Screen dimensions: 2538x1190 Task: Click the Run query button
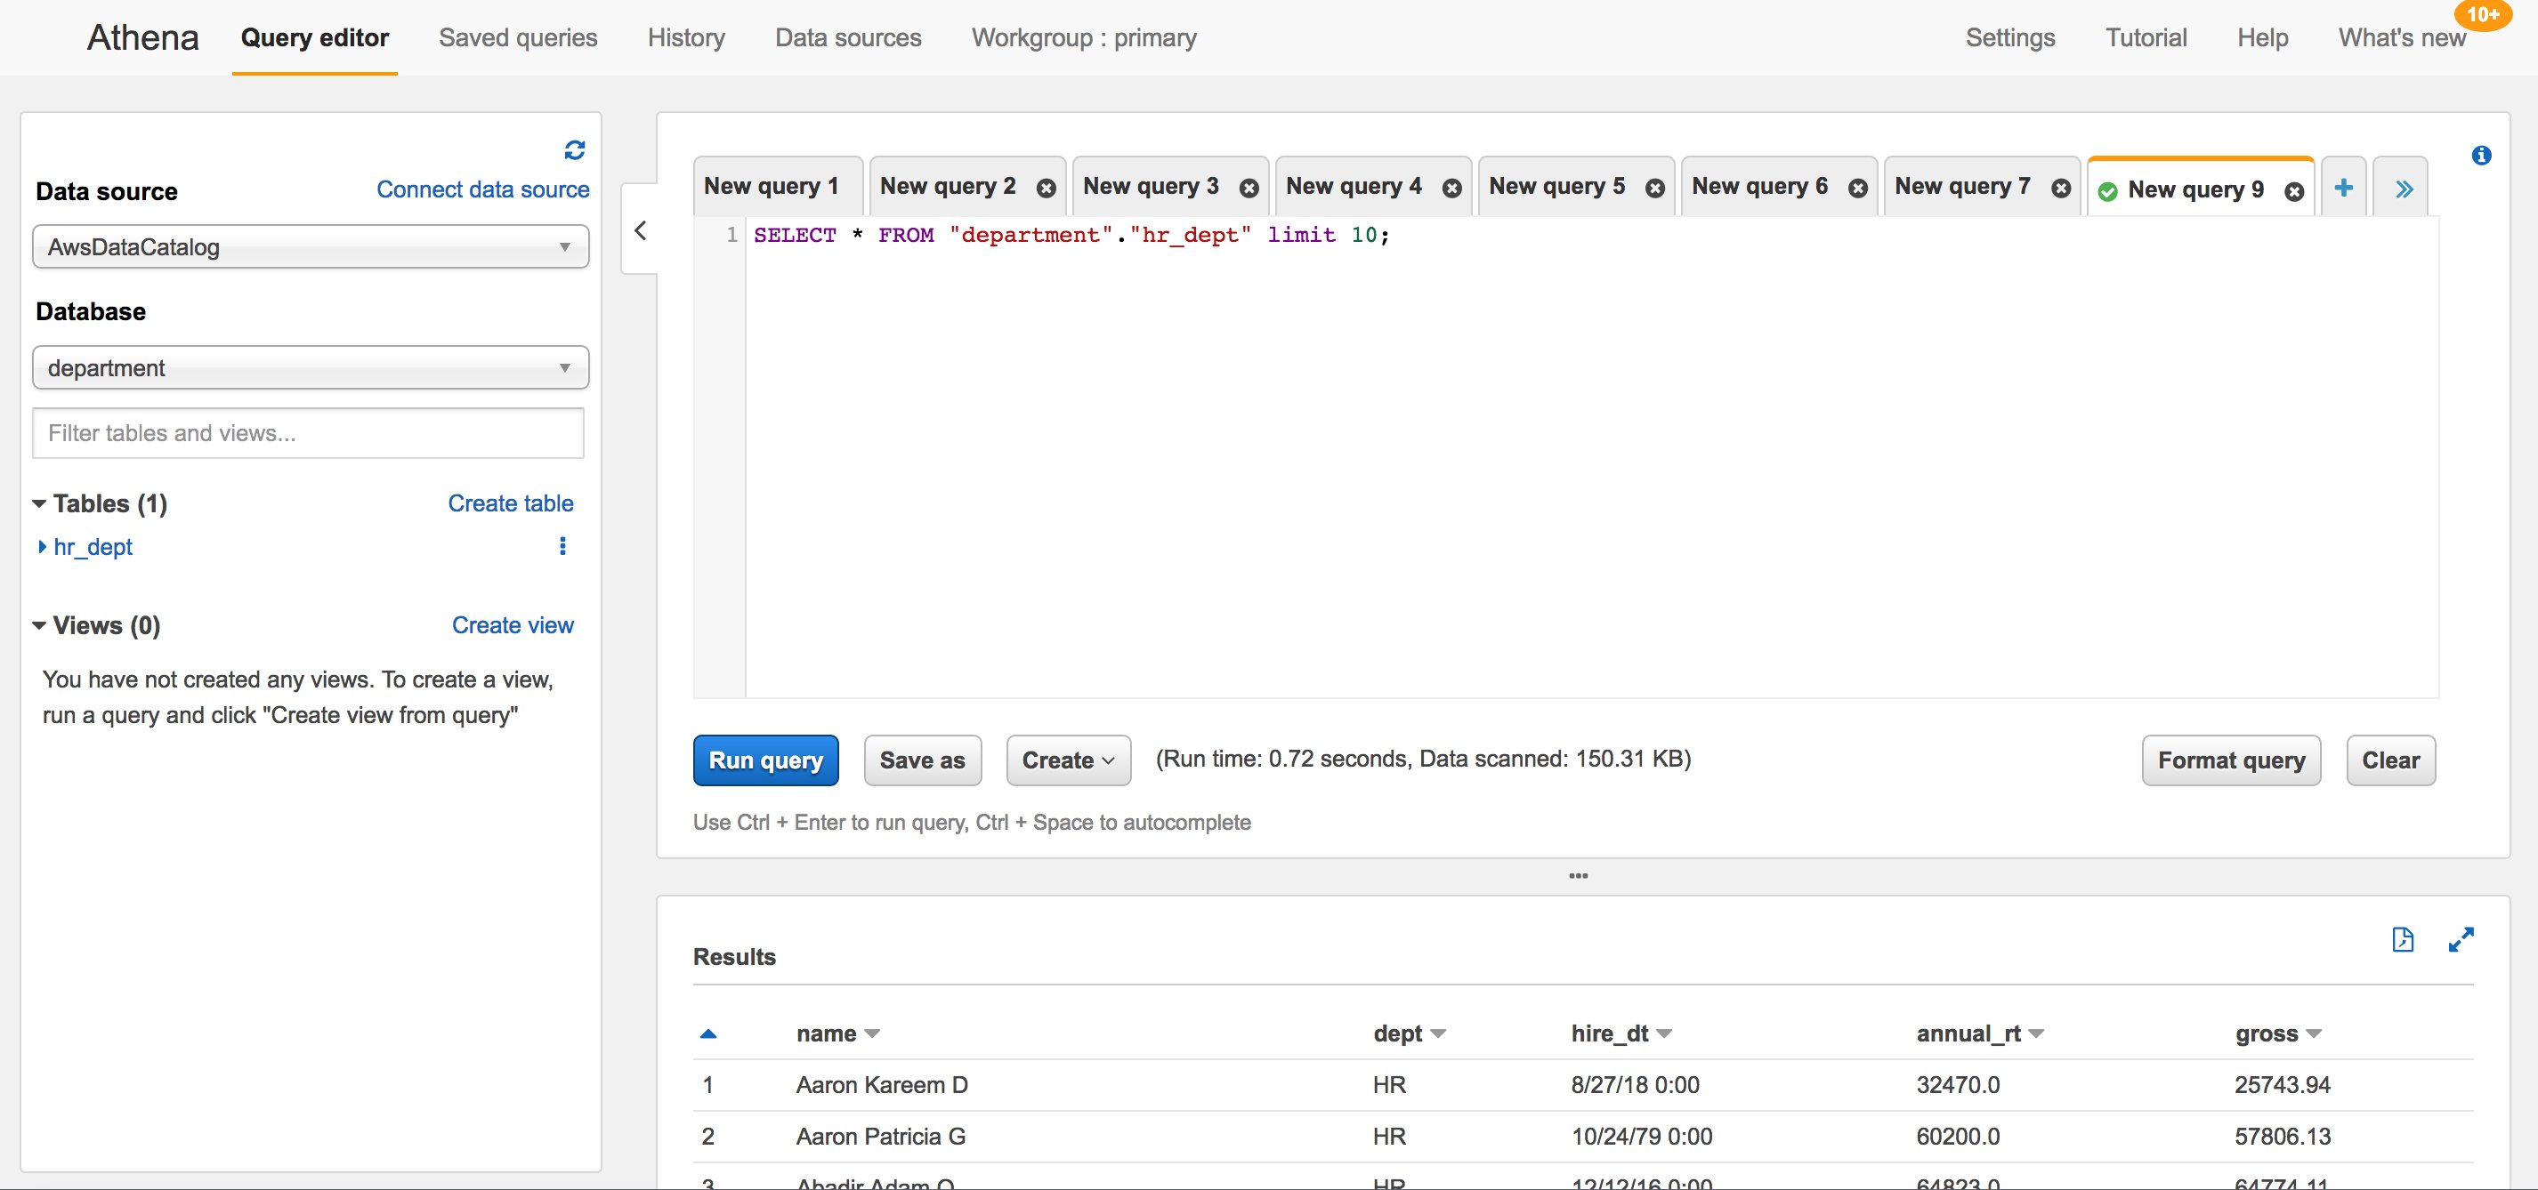765,760
